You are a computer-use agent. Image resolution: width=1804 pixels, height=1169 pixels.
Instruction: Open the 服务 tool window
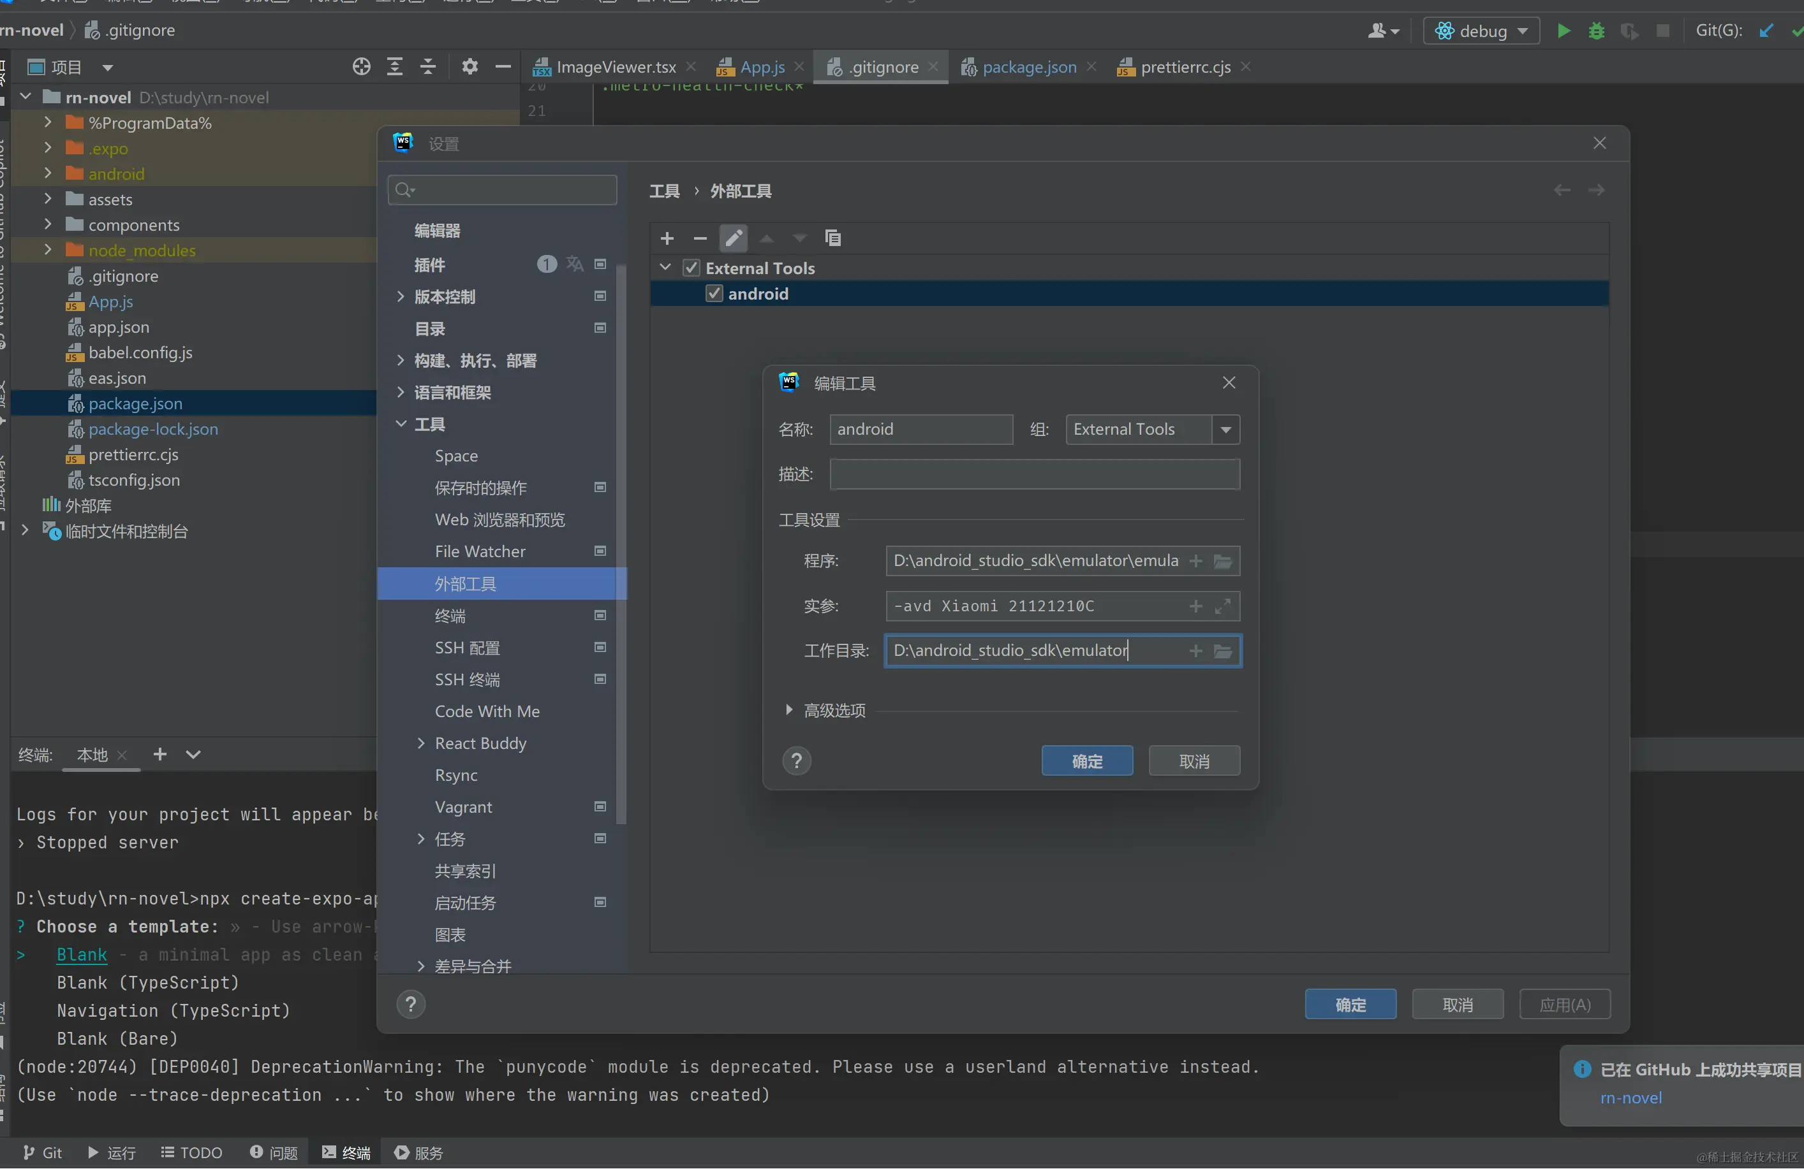[418, 1152]
